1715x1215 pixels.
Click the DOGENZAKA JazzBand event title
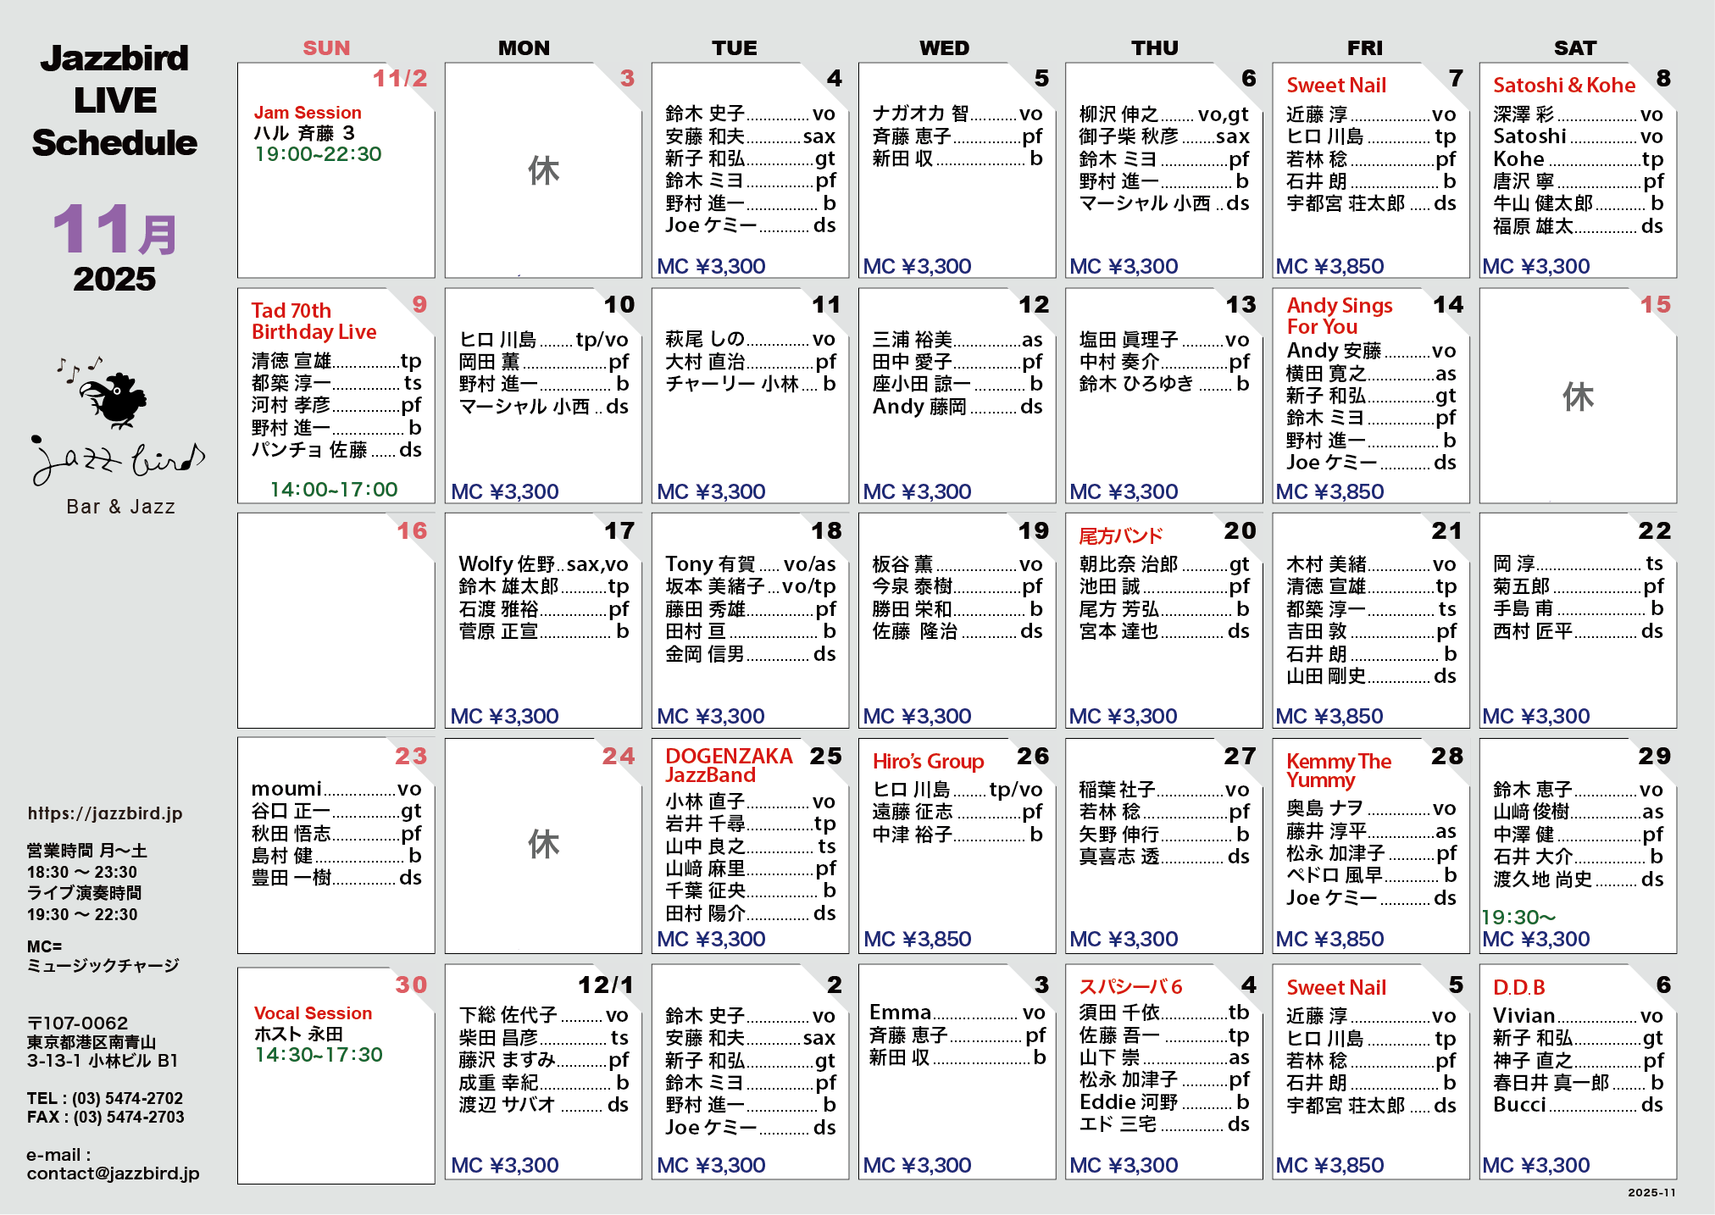coord(728,765)
